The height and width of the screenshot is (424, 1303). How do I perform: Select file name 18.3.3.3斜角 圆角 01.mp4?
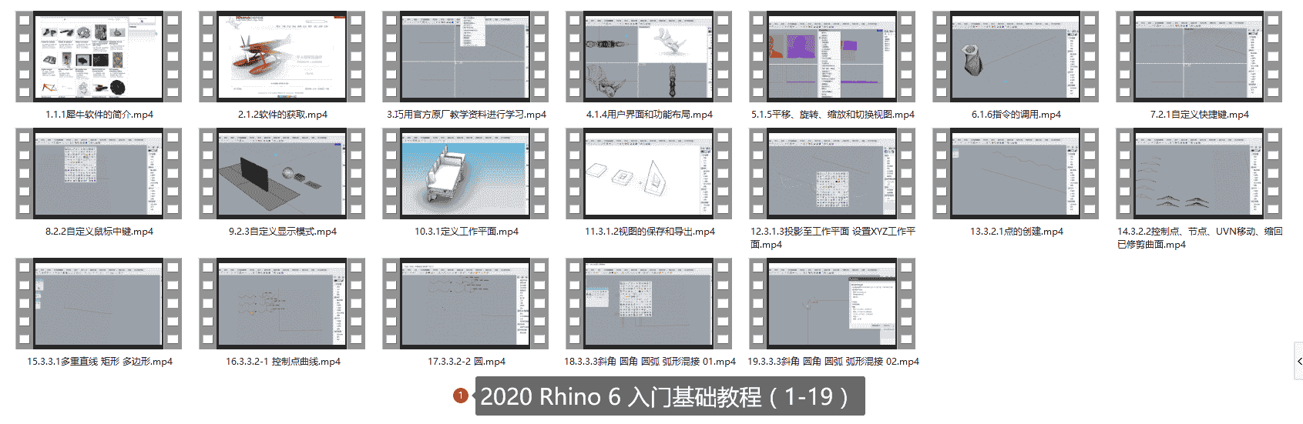[650, 362]
